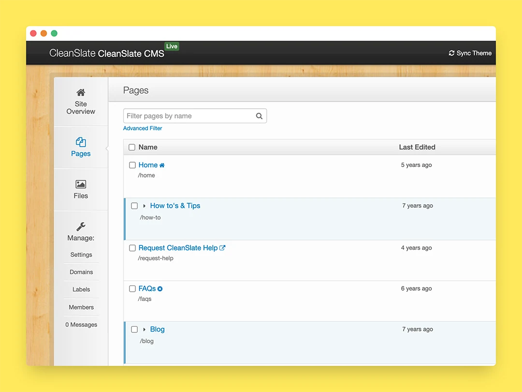
Task: Click the red close window button
Action: coord(33,33)
